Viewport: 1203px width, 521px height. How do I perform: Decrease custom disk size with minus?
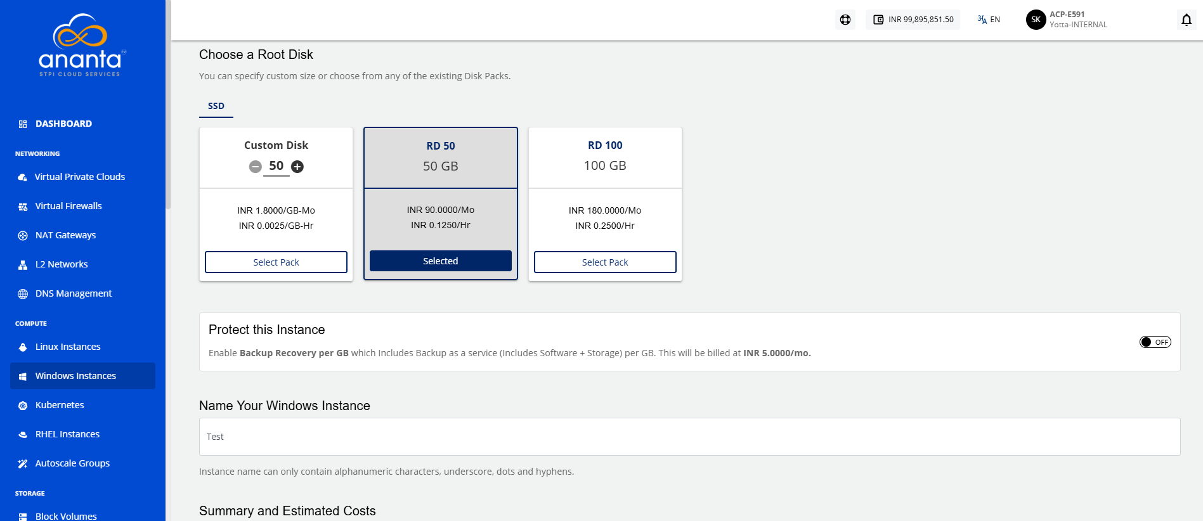[x=255, y=167]
